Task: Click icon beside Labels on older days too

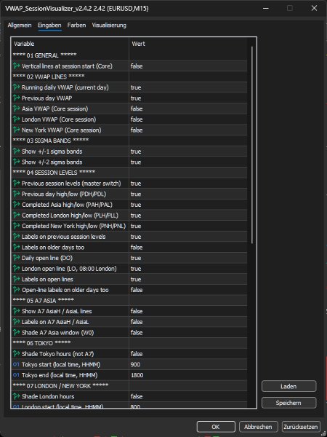Action: tap(17, 247)
